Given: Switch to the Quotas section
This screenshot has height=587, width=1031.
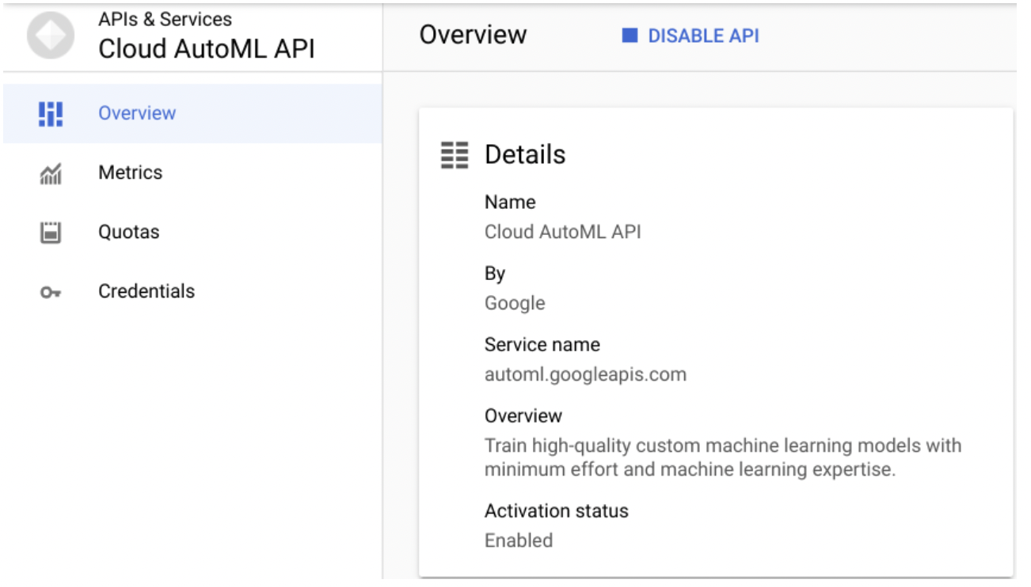Looking at the screenshot, I should [129, 231].
